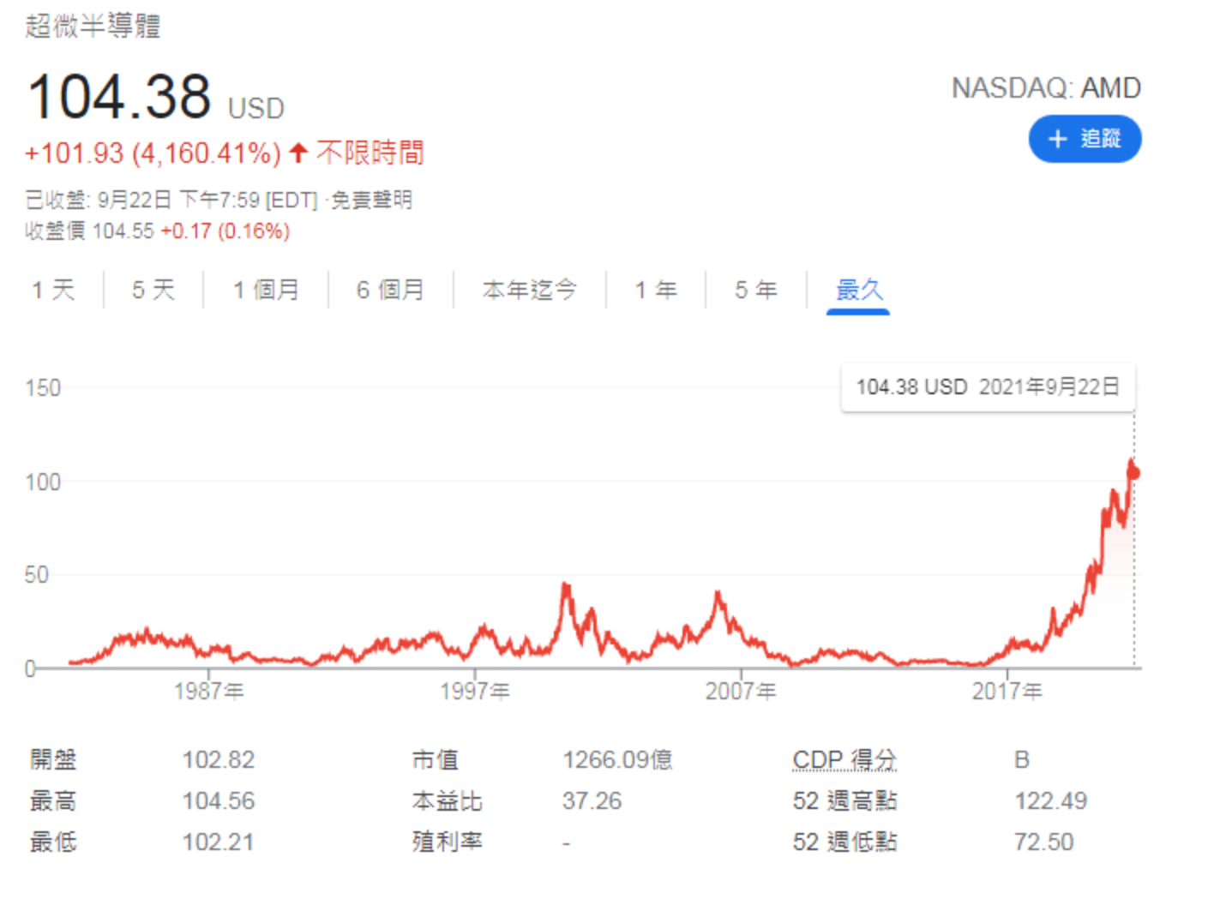
Task: Click the 2007年 x-axis marker
Action: click(x=741, y=691)
